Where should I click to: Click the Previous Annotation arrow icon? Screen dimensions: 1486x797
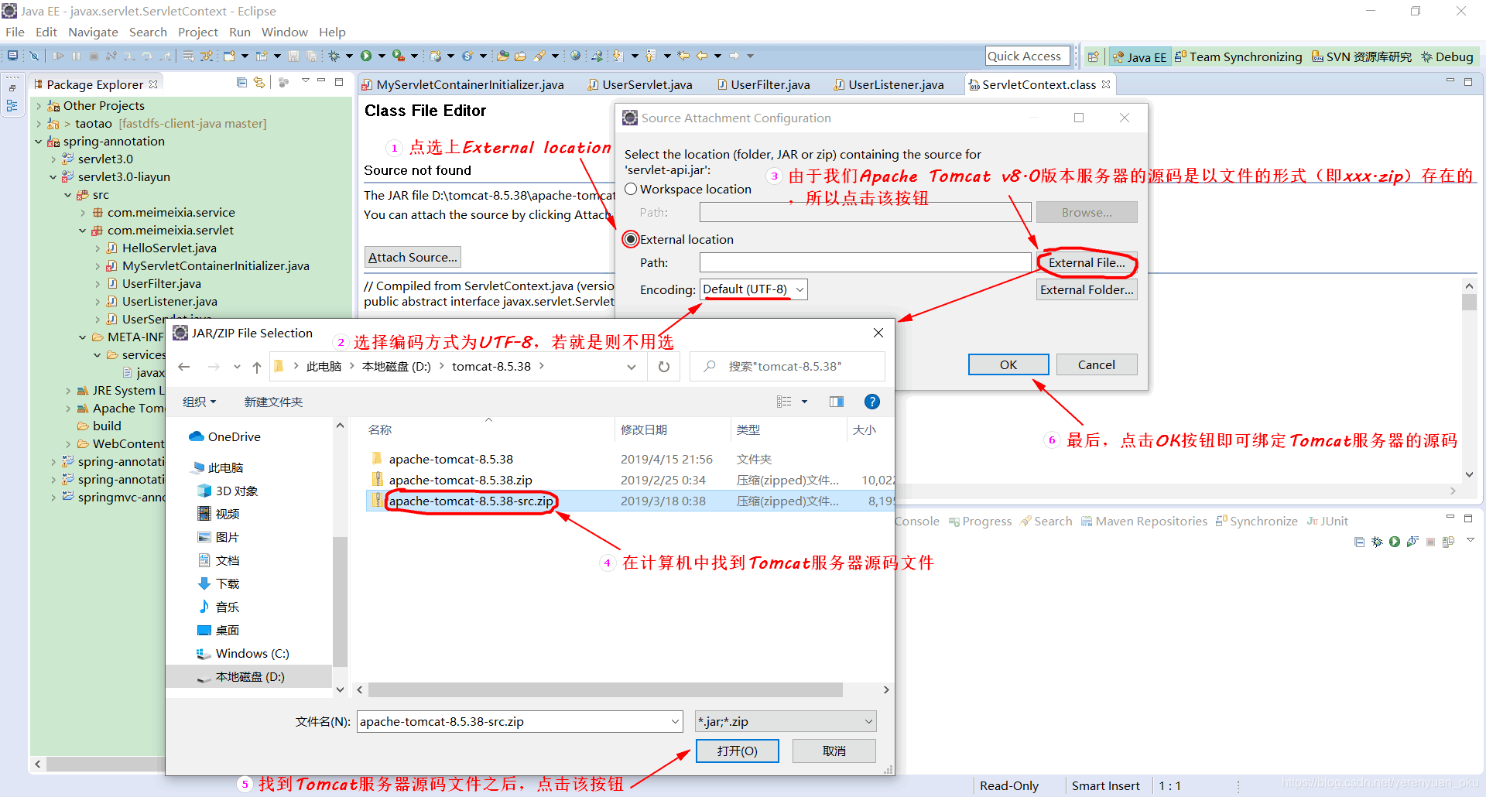click(x=650, y=56)
